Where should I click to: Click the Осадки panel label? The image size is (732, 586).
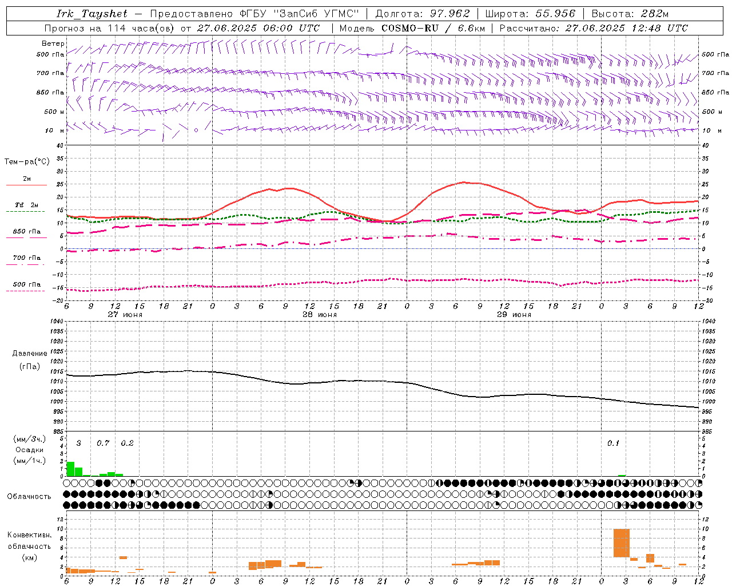pos(30,450)
